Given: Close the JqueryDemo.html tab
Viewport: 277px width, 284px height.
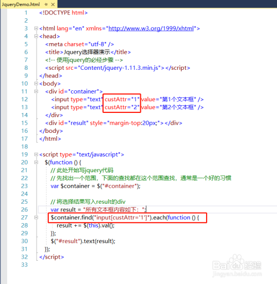Looking at the screenshot, I should click(x=53, y=4).
